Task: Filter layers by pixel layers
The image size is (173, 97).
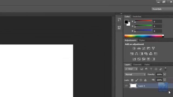Action: click(142, 69)
